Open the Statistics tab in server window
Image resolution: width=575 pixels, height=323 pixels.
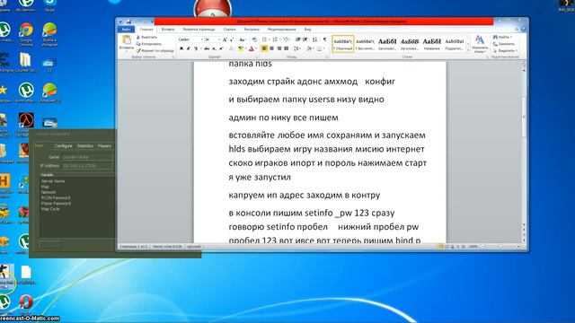(85, 145)
